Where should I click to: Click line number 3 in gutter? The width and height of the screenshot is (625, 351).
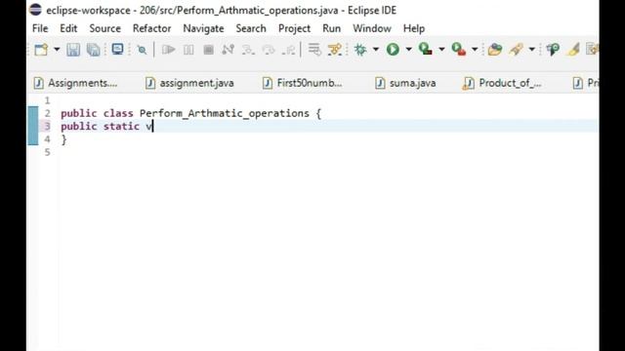pos(48,127)
